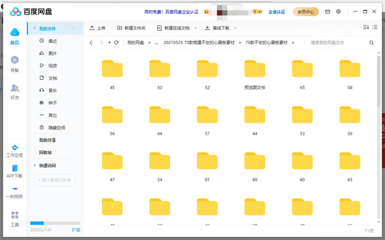The height and width of the screenshot is (240, 385).
Task: Open 工作空间 workspace icon
Action: pos(15,150)
